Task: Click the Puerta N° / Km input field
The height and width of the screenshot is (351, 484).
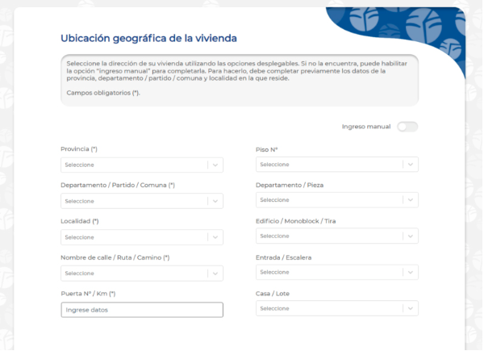Action: [x=142, y=310]
